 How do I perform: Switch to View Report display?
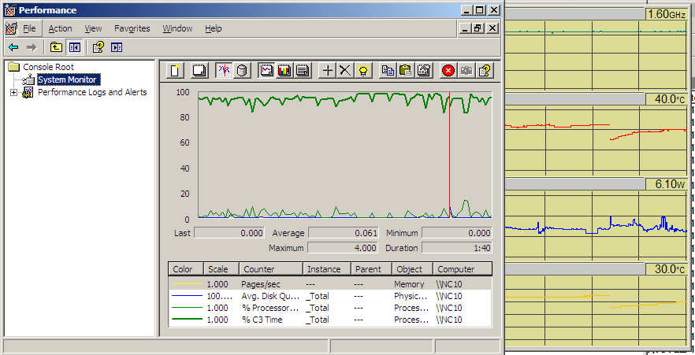click(x=302, y=71)
